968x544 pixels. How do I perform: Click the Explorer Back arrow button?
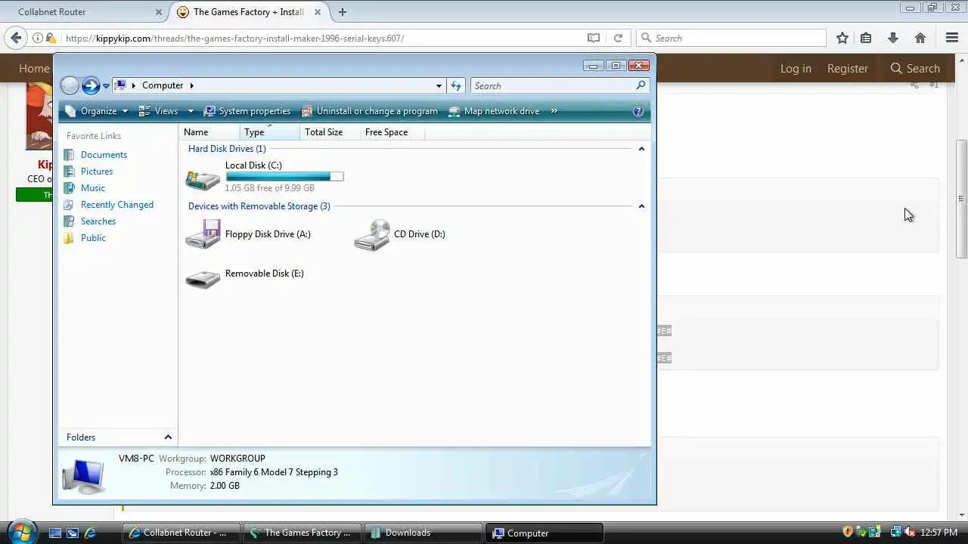pos(70,85)
